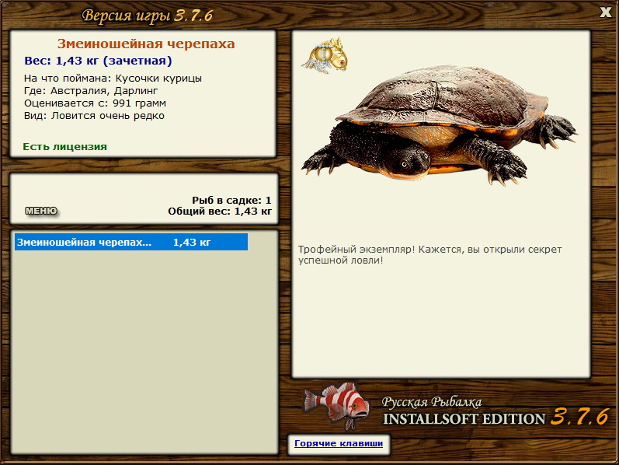Click the golden fish trophy icon
619x465 pixels.
(x=325, y=54)
